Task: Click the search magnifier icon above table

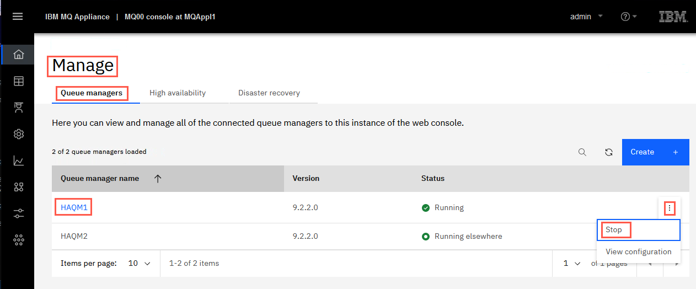Action: [582, 152]
